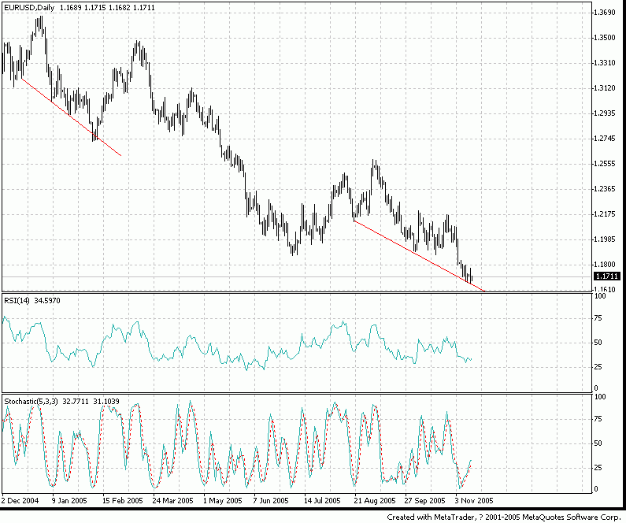Select the 1 May 2005 date label
The image size is (626, 523).
223,501
